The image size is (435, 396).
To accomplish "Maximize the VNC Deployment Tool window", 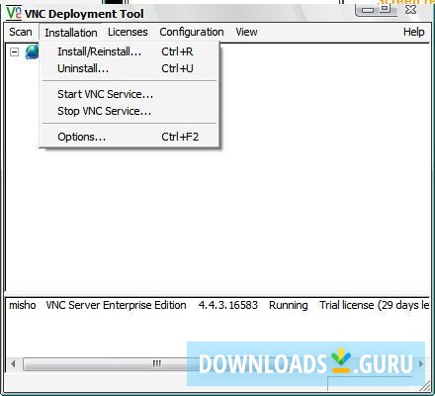I will click(386, 9).
